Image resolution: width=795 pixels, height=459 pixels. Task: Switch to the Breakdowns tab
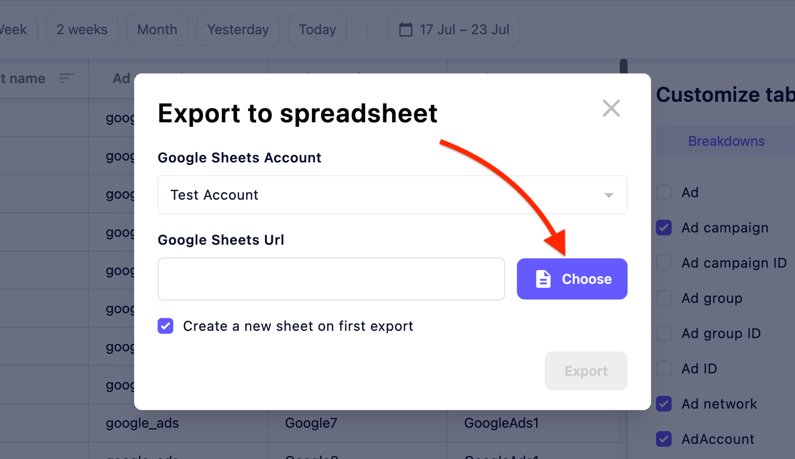[726, 141]
